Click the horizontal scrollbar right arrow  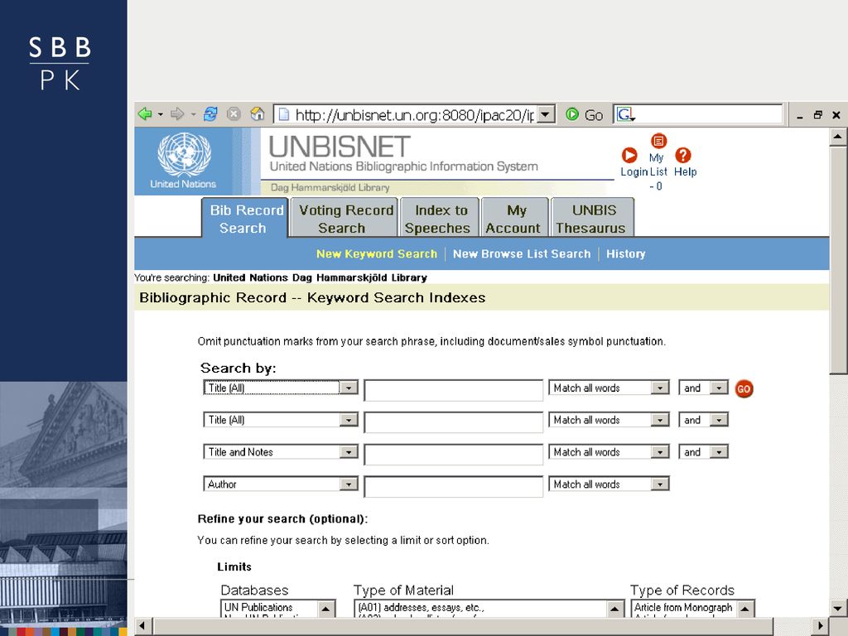pyautogui.click(x=821, y=626)
